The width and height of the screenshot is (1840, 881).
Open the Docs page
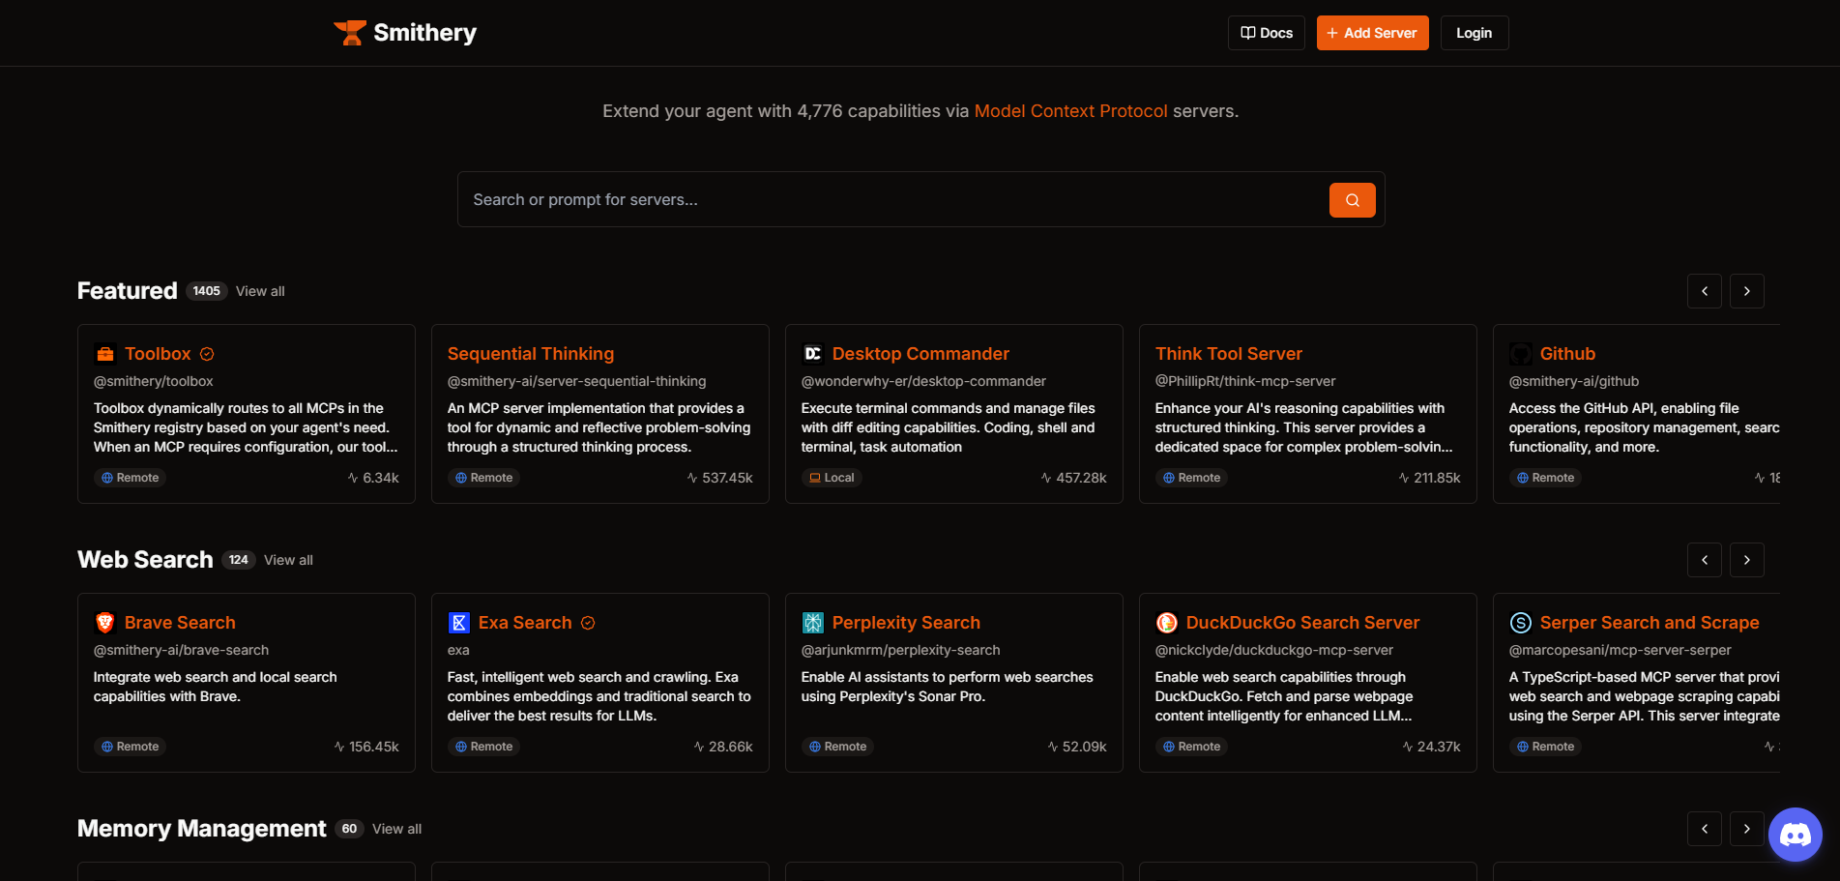point(1266,33)
